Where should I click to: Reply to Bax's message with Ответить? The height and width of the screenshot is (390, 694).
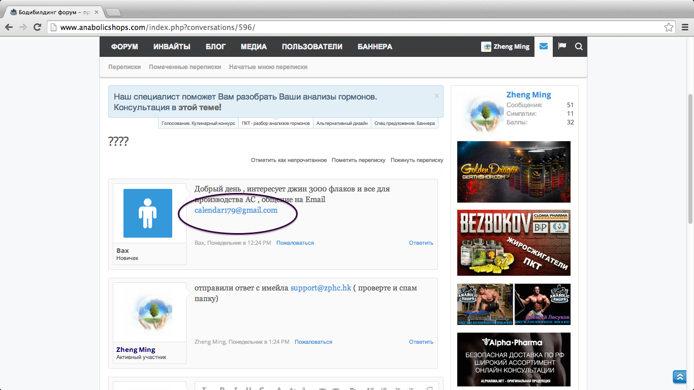coord(421,243)
